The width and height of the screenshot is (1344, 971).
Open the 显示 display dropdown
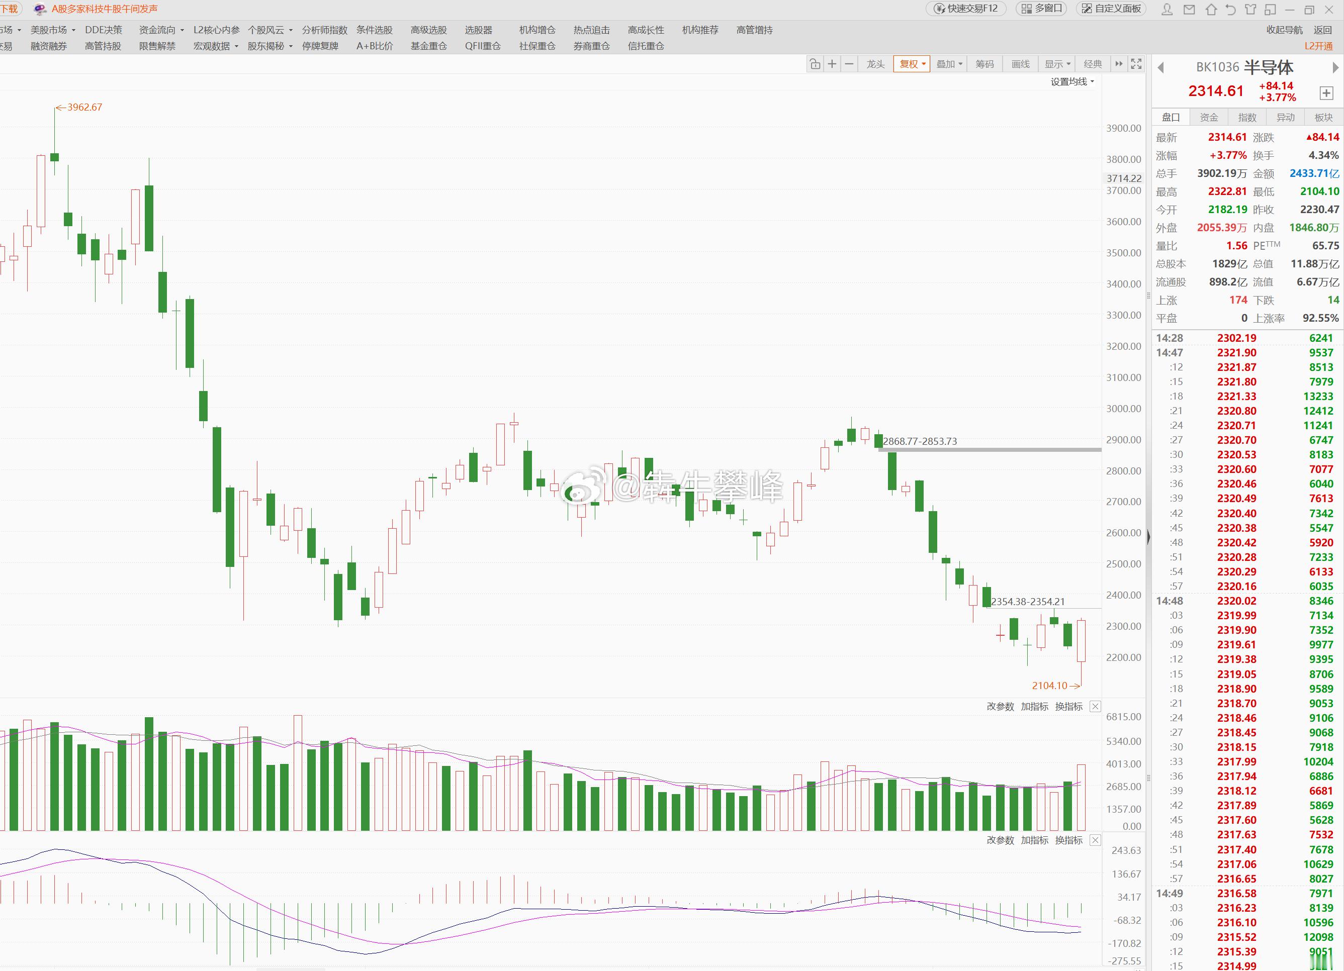point(1057,64)
